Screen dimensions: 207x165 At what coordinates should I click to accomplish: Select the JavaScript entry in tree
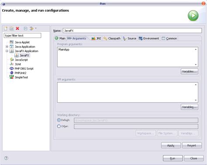[21, 60]
